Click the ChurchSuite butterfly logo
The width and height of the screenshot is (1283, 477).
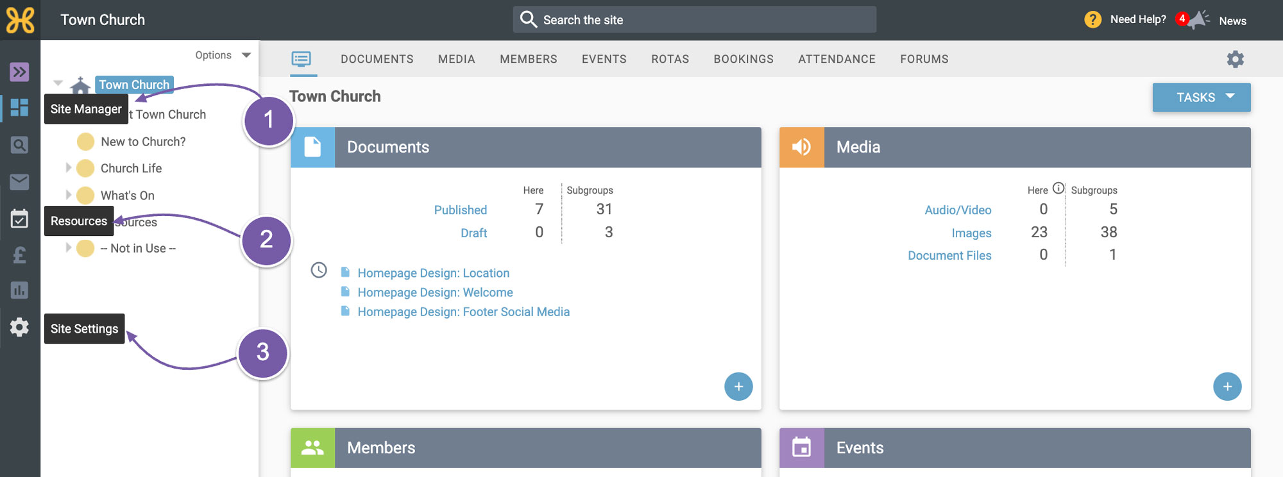(20, 20)
